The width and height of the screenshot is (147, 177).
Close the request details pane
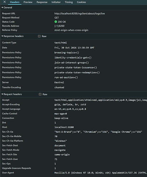pyautogui.click(x=5, y=2)
